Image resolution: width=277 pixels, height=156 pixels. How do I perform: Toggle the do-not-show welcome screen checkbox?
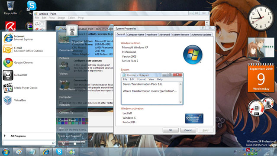61,103
